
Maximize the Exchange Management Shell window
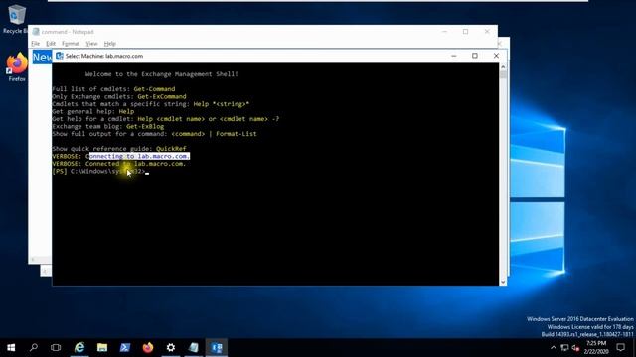[x=475, y=56]
